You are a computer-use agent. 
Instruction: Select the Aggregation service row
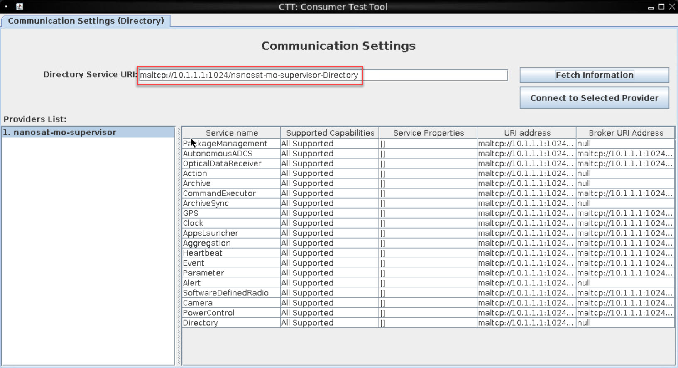[428, 243]
